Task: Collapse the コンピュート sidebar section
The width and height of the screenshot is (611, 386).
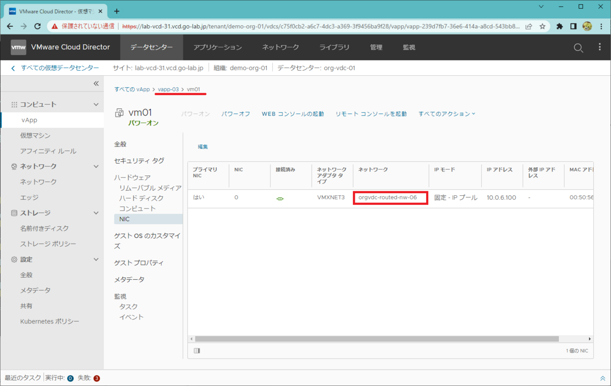Action: 96,104
